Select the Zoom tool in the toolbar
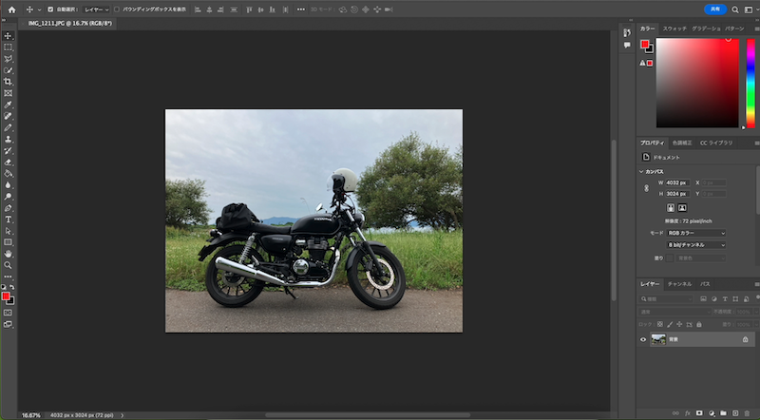The width and height of the screenshot is (760, 420). point(8,265)
